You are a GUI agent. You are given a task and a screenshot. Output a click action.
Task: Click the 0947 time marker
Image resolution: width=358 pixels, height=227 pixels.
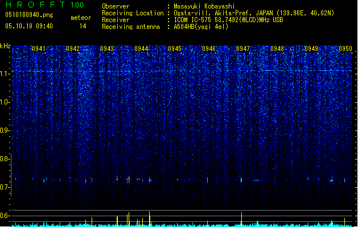[x=243, y=49]
